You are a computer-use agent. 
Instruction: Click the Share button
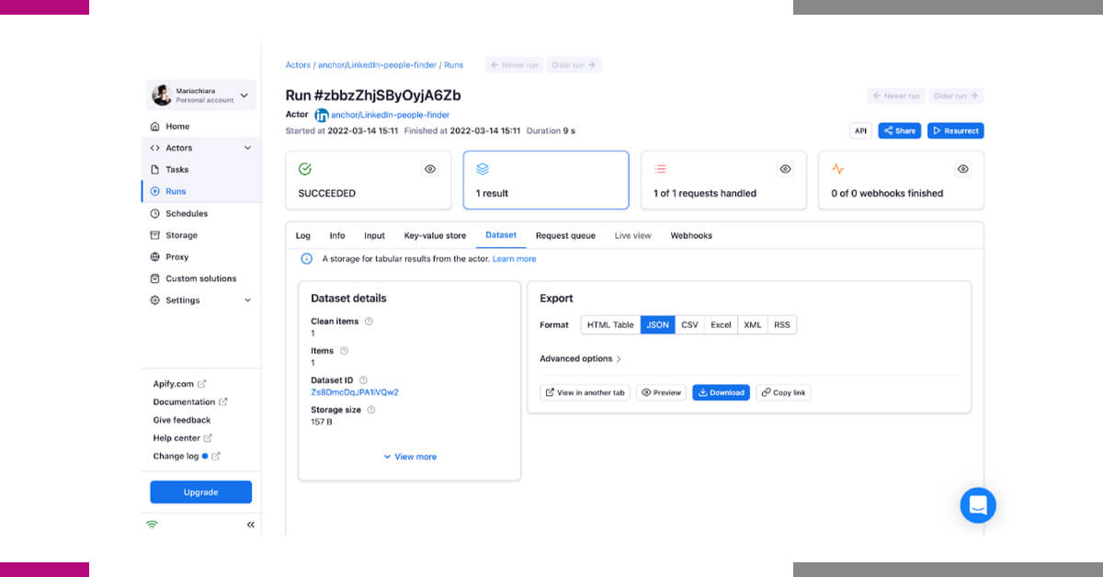click(x=900, y=130)
